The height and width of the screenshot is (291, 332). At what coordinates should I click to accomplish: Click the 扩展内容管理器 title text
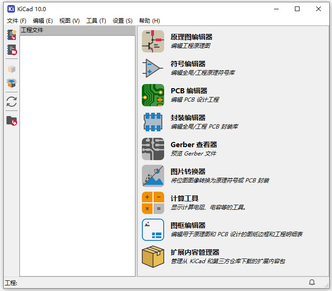coord(195,252)
